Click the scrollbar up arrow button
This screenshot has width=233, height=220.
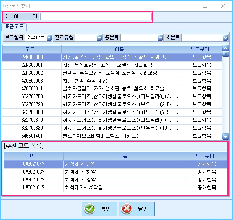(x=226, y=48)
